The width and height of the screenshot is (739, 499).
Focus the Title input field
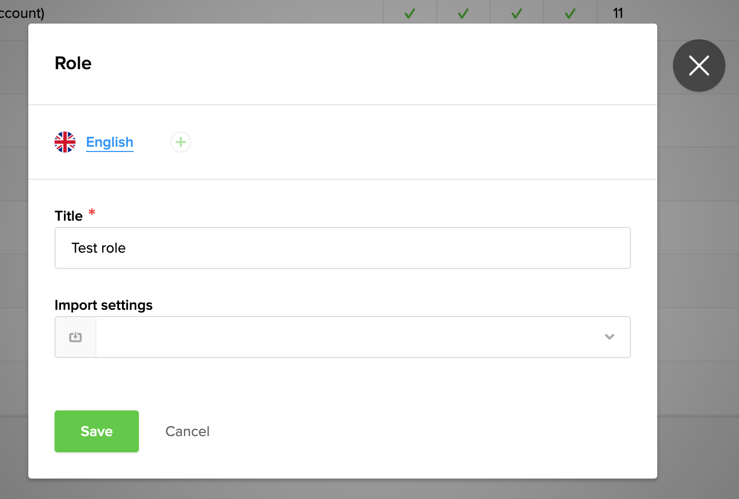point(342,248)
